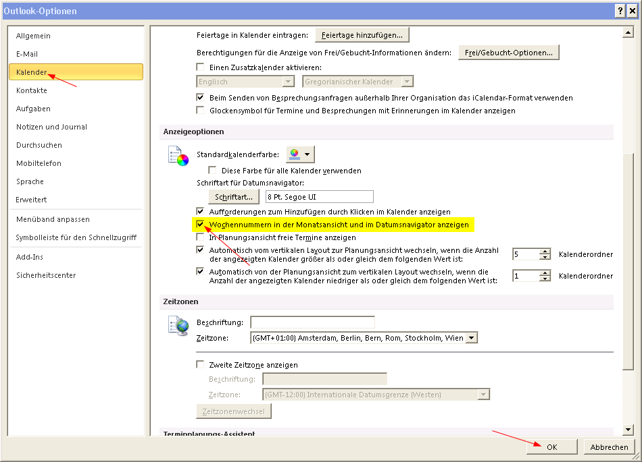Toggle Aufforderungen zum Hinzufügen durch Klicken checkbox
This screenshot has width=642, height=462.
coord(200,212)
